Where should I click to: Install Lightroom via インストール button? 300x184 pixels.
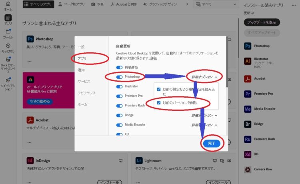click(x=218, y=182)
